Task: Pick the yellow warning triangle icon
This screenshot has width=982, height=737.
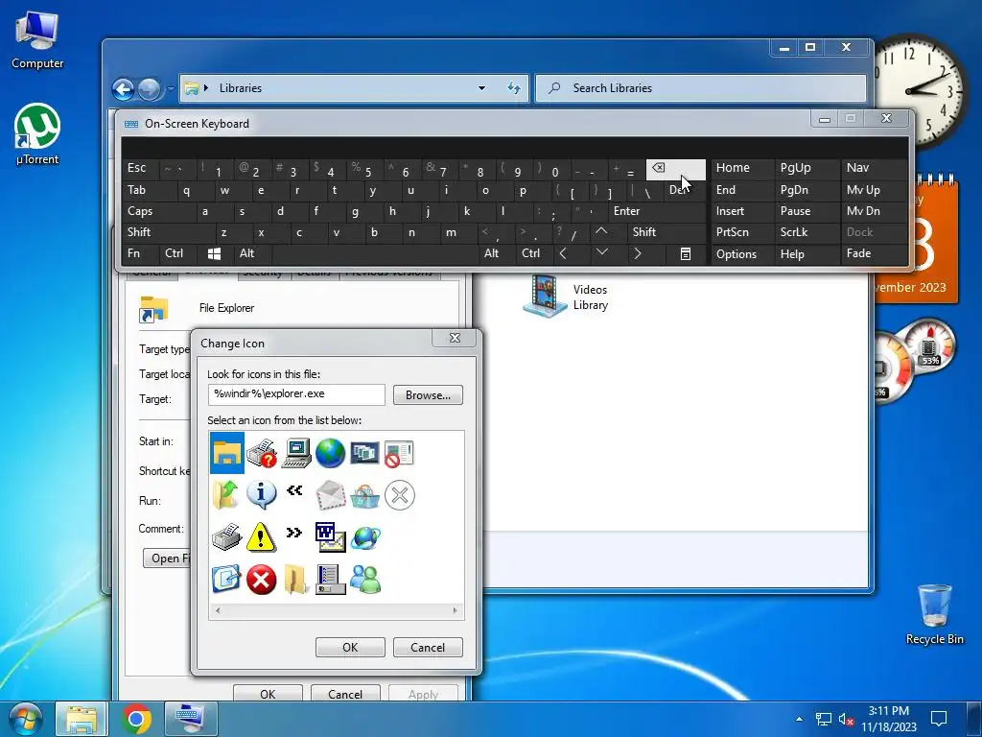Action: click(261, 537)
